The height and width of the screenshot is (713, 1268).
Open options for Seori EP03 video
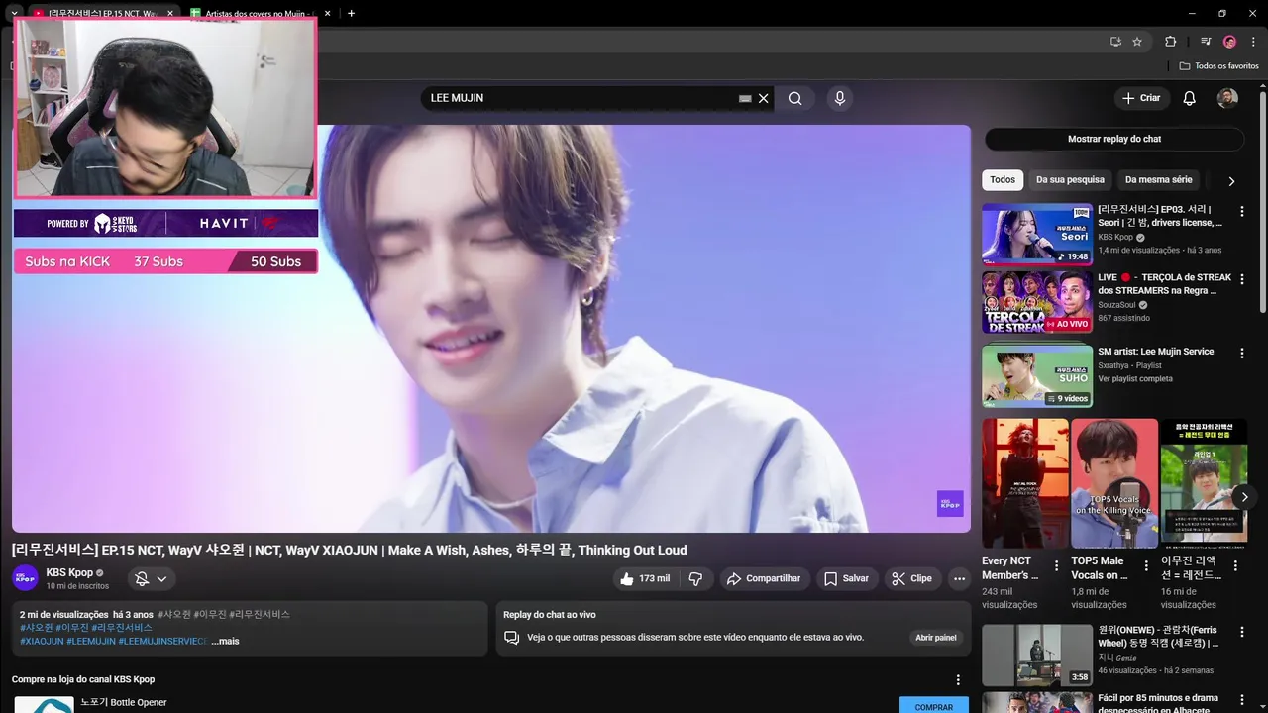(1241, 211)
